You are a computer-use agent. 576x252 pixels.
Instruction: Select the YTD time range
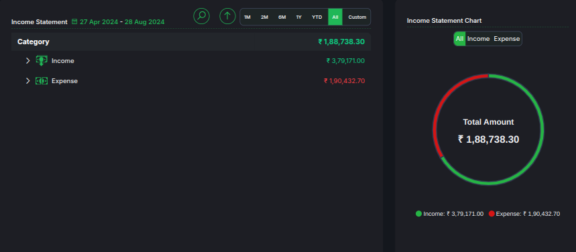(317, 17)
